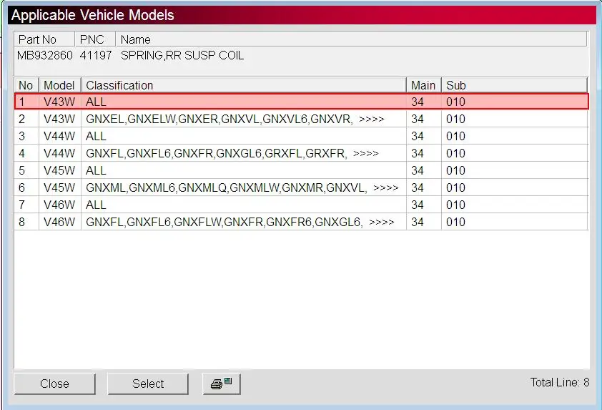Image resolution: width=602 pixels, height=410 pixels.
Task: Expand >>>> in row 8 classification
Action: coord(381,222)
